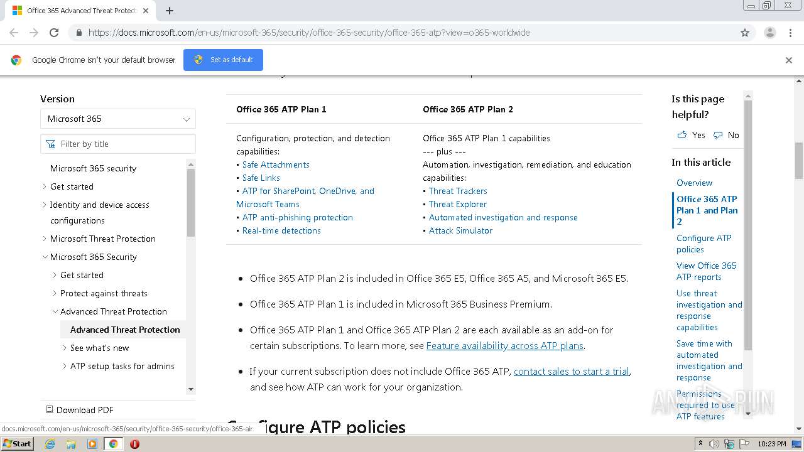Screen dimensions: 804x452
Task: Jump to Save time with automated investigation
Action: click(709, 360)
